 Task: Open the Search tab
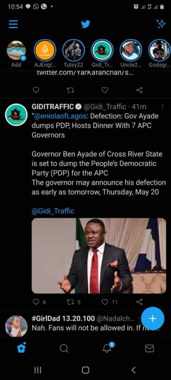pyautogui.click(x=64, y=348)
